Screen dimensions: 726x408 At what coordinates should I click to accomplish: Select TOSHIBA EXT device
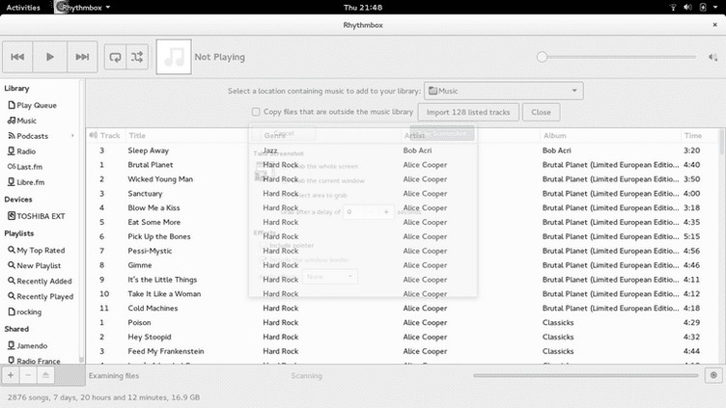(36, 215)
